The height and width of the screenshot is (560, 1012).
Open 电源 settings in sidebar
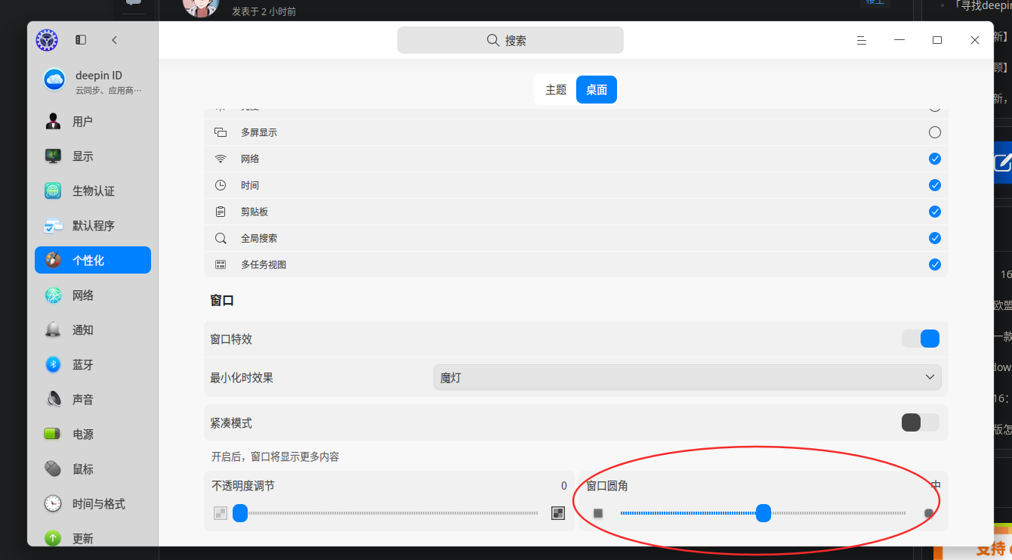point(93,435)
